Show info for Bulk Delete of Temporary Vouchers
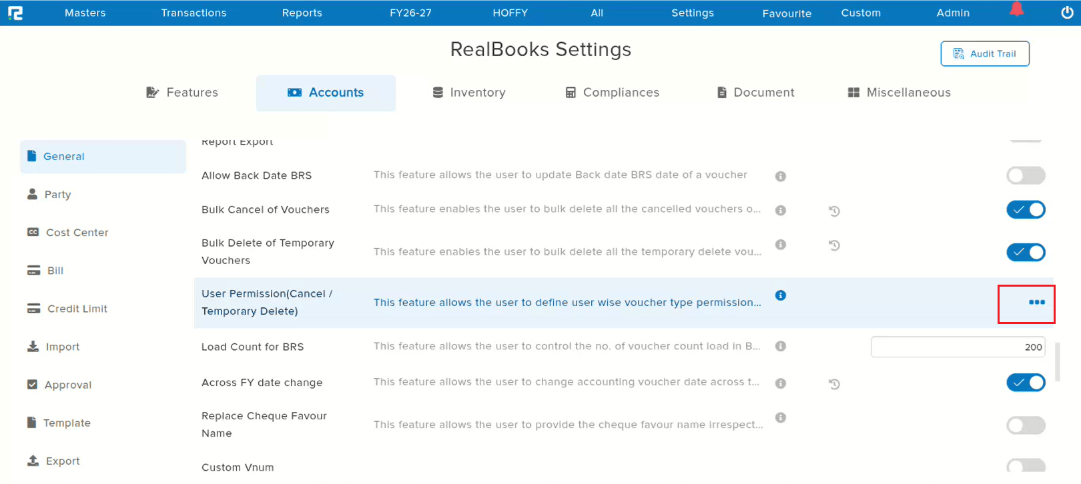 point(780,245)
